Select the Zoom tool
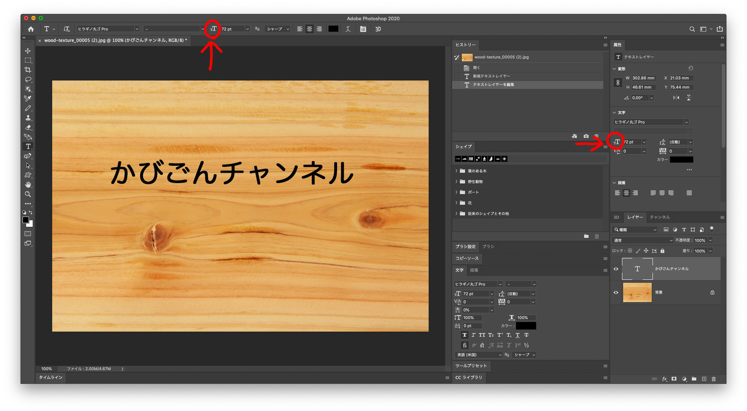 click(x=28, y=194)
